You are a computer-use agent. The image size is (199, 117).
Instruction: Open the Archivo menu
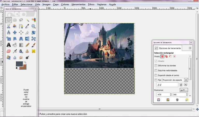click(x=5, y=4)
